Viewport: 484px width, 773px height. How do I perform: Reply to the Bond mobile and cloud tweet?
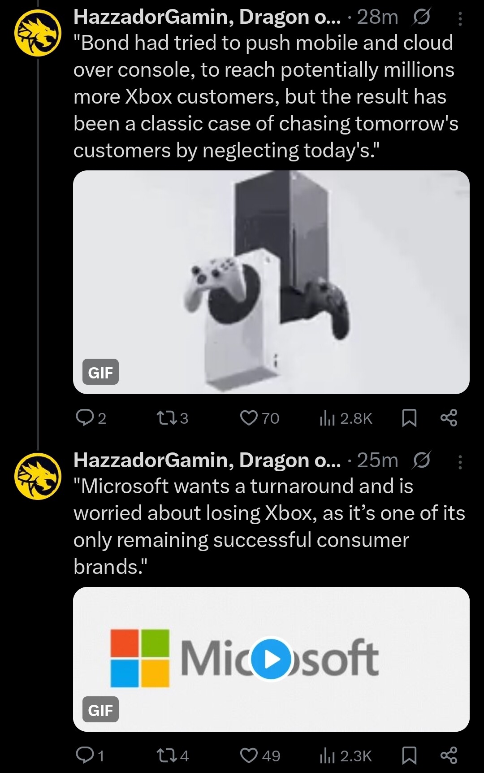[x=84, y=418]
